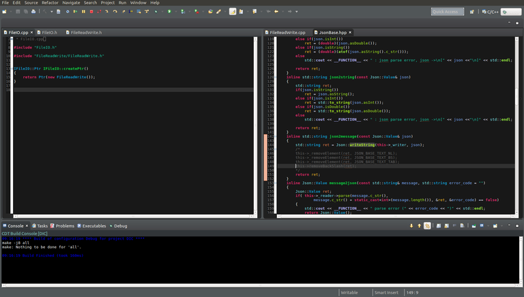Click the Open Perspective icon

[472, 12]
